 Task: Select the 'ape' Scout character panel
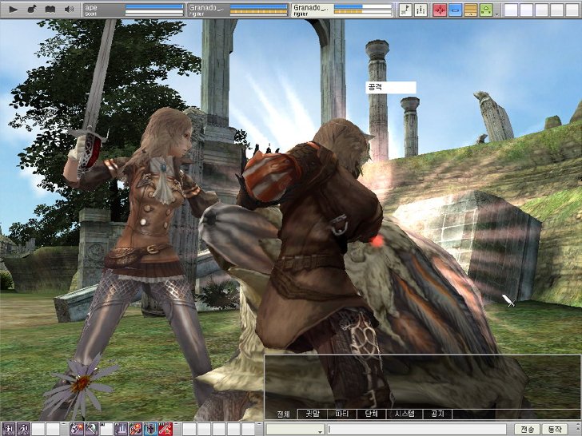[133, 10]
